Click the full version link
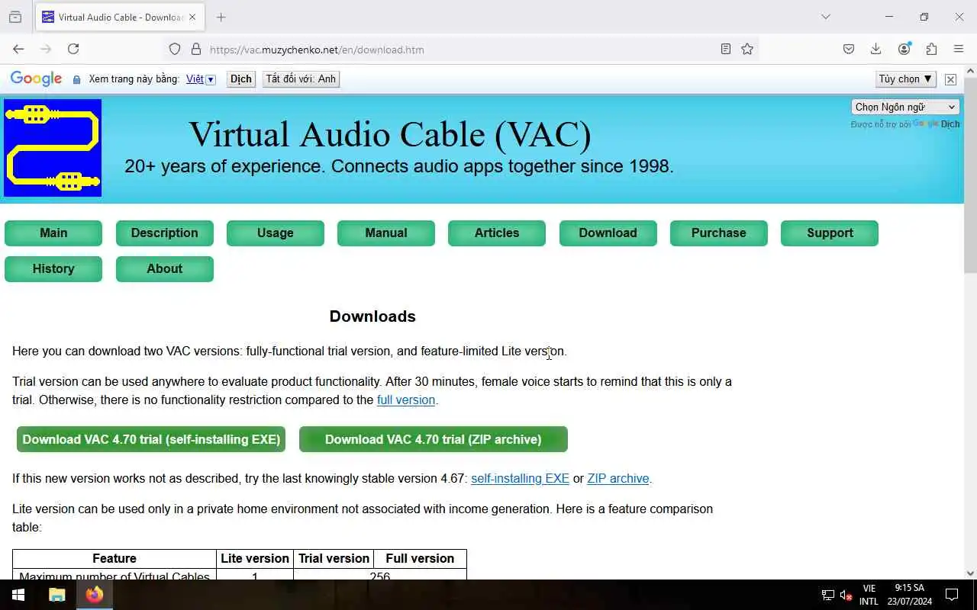The width and height of the screenshot is (977, 610). [405, 400]
